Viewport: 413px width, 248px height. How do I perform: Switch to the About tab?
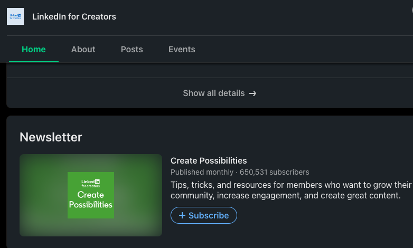pos(83,49)
